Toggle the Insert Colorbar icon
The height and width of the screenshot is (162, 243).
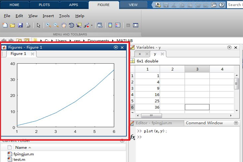pyautogui.click(x=110, y=25)
